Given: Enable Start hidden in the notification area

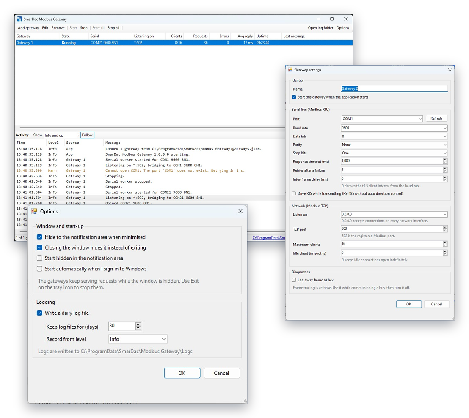Looking at the screenshot, I should coord(39,258).
